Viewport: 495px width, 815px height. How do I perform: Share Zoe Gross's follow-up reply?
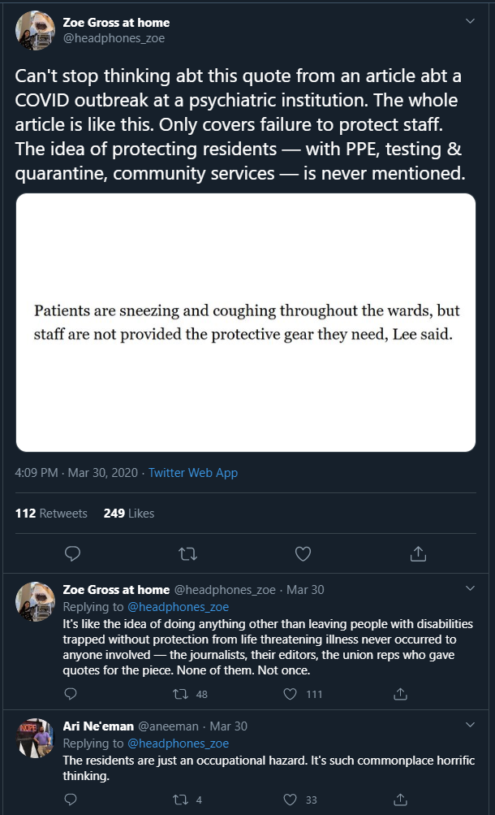pos(399,694)
